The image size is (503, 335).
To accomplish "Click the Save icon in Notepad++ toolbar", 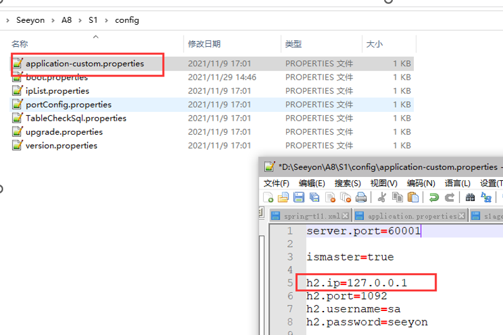I will tap(299, 197).
